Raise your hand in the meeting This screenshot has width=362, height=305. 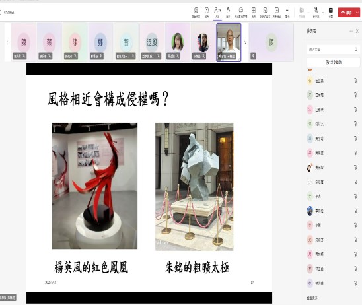tap(228, 13)
